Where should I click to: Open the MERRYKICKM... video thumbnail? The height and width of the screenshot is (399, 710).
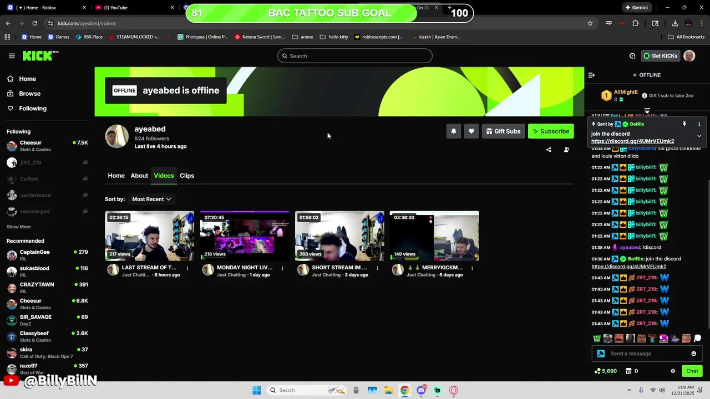tap(434, 236)
